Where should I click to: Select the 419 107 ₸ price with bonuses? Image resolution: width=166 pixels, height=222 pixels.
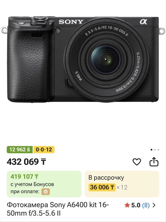[x=24, y=177]
